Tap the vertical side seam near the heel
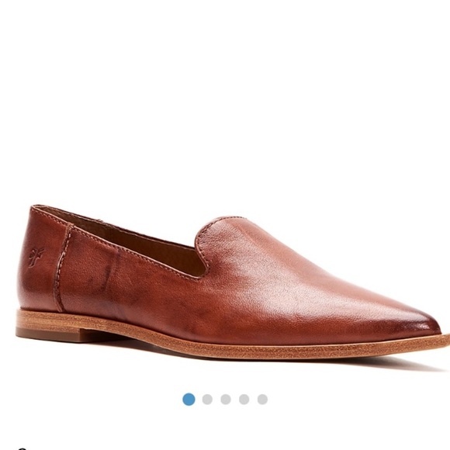Screen dimensions: 450x450 click(62, 268)
